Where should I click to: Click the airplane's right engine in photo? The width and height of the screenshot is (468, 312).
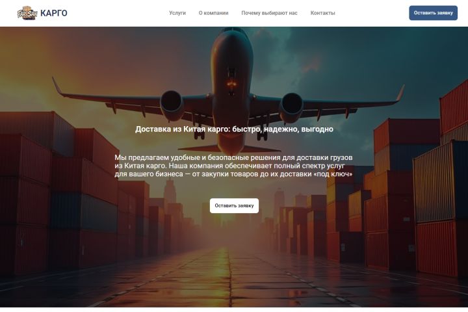point(292,107)
